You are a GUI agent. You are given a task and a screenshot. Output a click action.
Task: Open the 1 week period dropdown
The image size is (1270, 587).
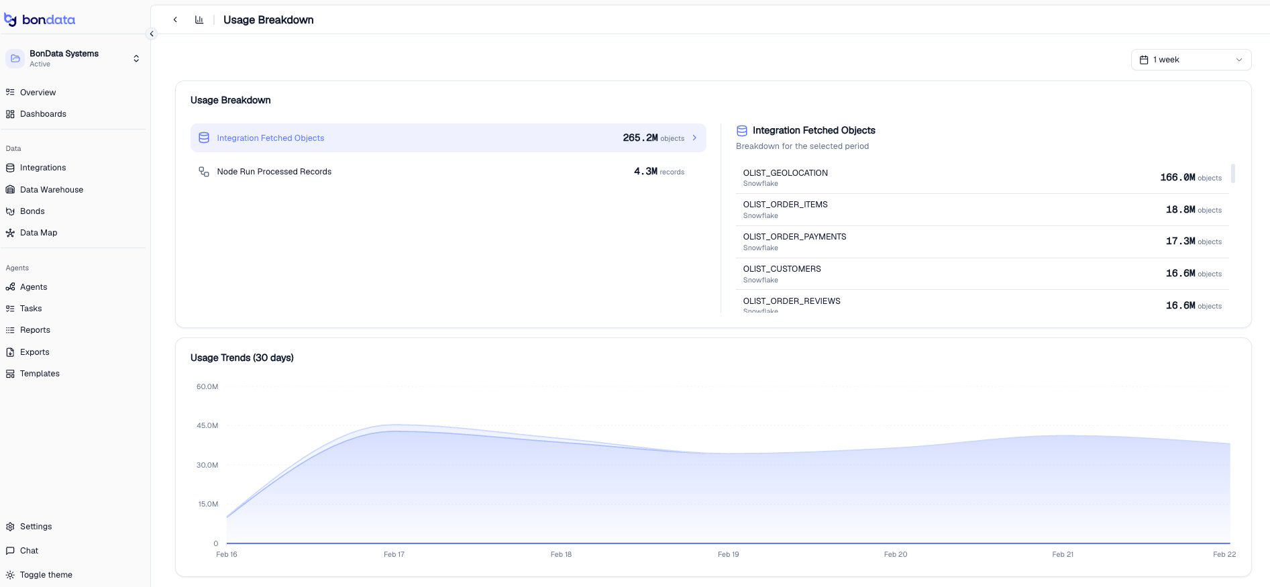(1191, 60)
